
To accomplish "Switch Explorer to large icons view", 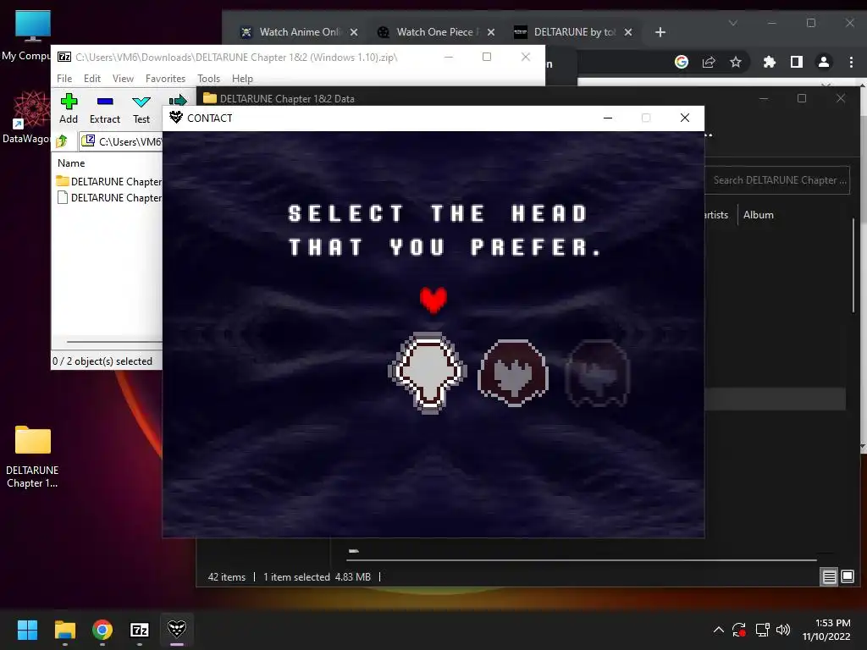I will click(x=847, y=576).
